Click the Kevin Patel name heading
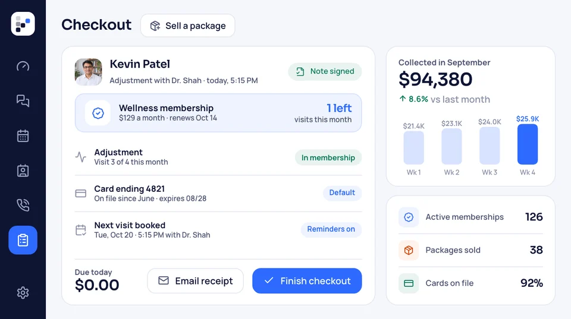Viewport: 571px width, 319px height. tap(140, 64)
